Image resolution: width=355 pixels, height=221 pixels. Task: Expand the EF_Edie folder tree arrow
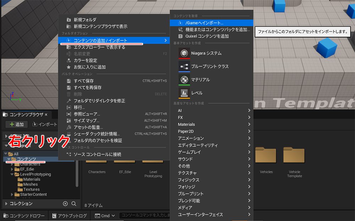[12, 170]
